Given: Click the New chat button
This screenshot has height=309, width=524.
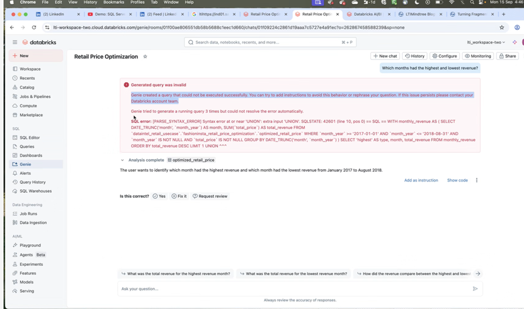Looking at the screenshot, I should (x=385, y=56).
